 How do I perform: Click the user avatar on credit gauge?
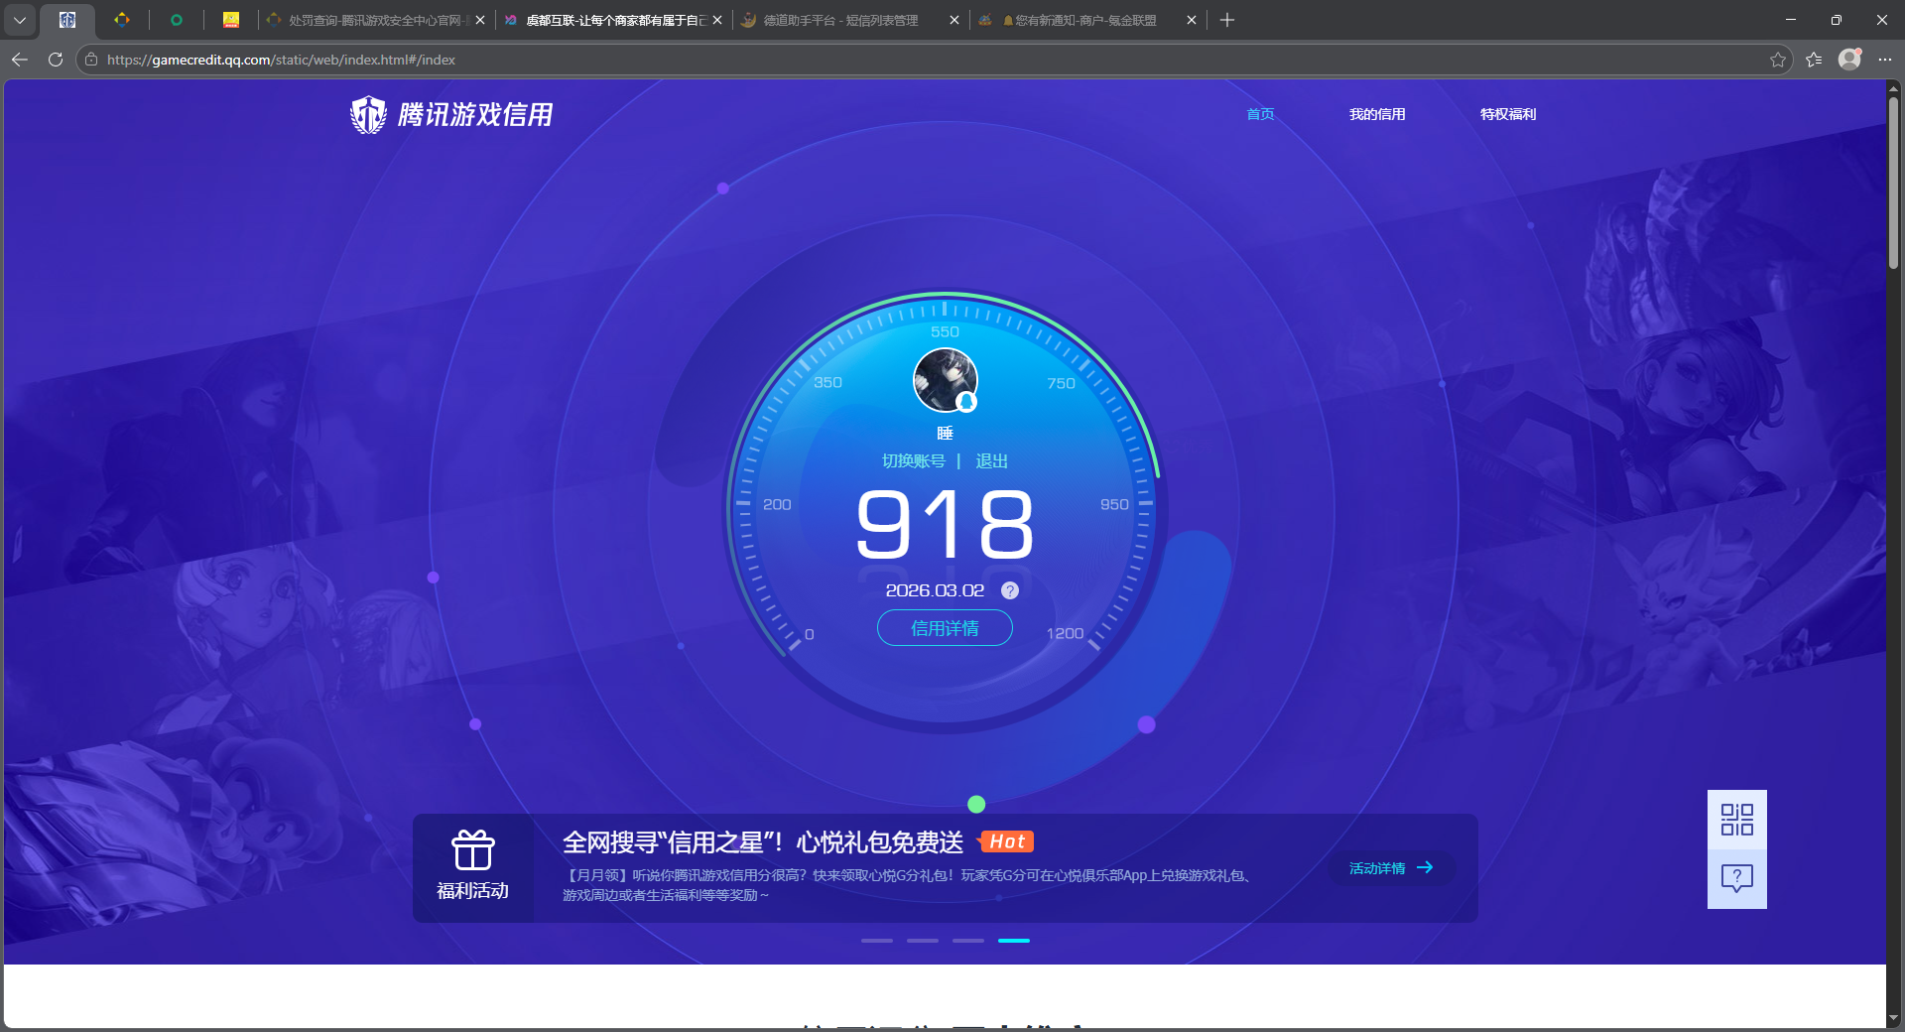945,379
